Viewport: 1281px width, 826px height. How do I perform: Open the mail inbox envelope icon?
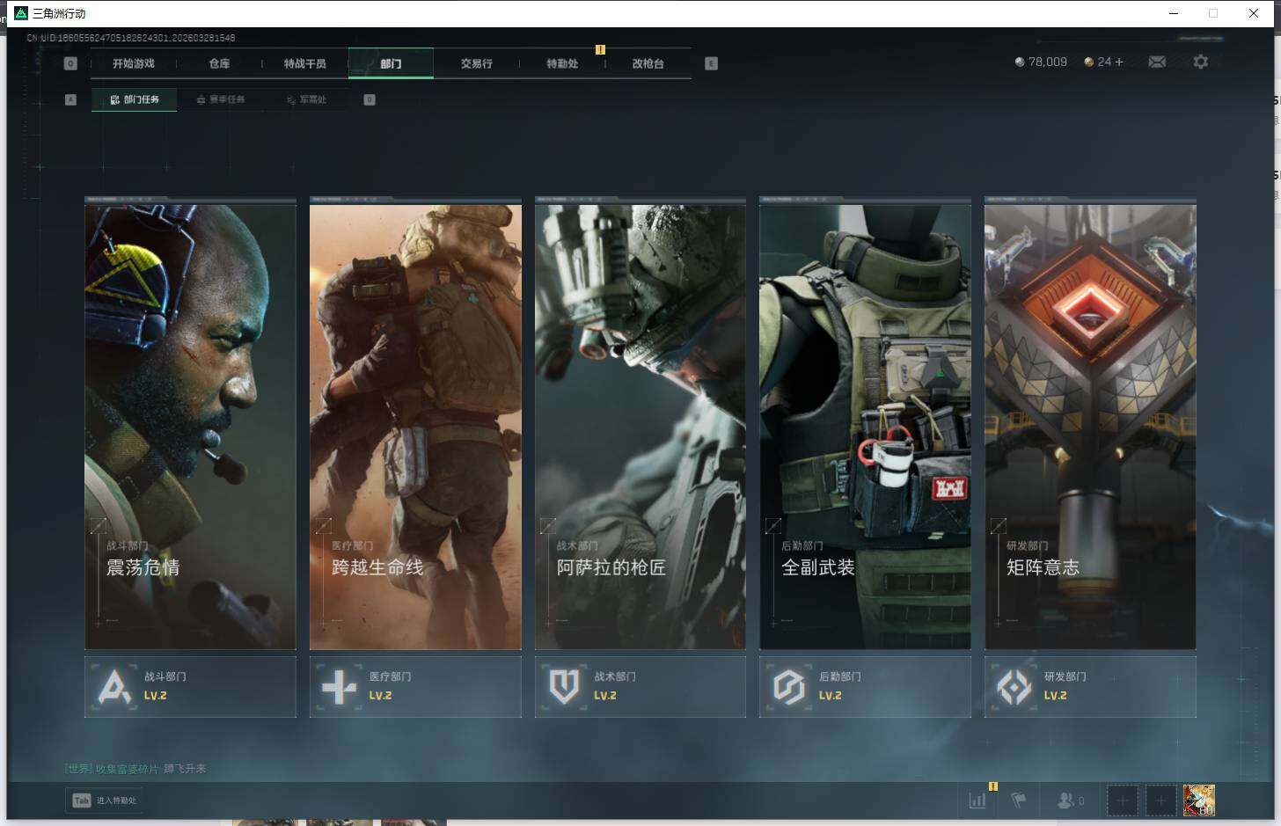click(x=1157, y=62)
